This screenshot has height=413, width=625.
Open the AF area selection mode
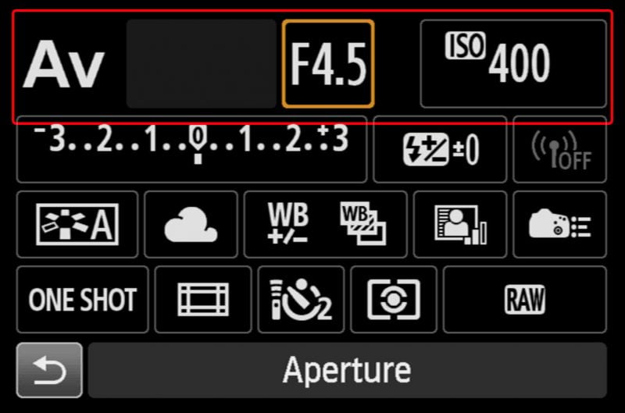click(203, 300)
